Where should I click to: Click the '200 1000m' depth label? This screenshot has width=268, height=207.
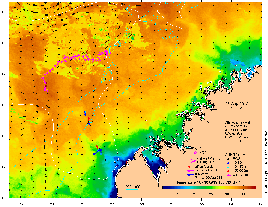click(x=134, y=187)
